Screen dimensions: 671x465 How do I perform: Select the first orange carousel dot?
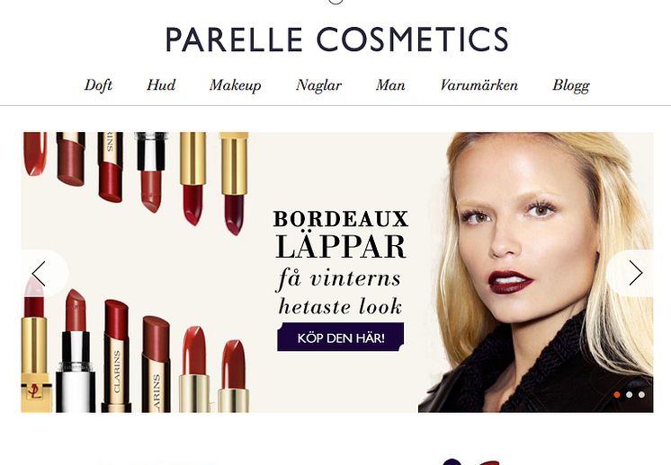(617, 395)
